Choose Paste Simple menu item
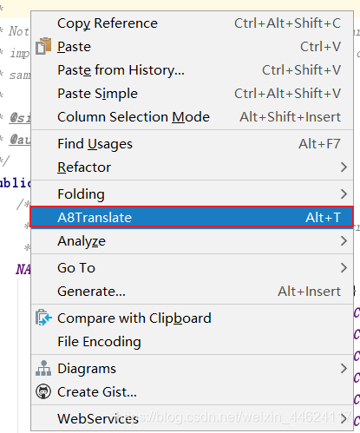The image size is (360, 433). (x=192, y=94)
